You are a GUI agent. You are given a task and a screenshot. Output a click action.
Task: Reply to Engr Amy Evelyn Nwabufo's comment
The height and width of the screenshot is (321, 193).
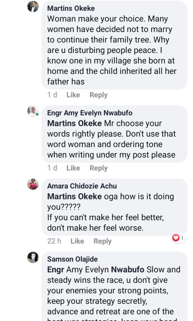99,168
